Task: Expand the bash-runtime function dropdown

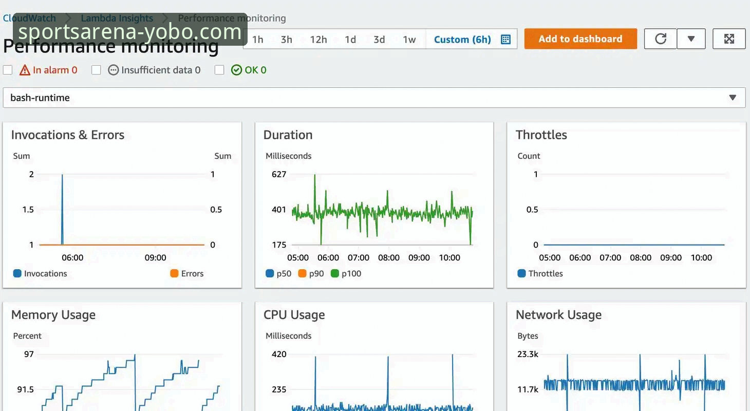Action: 733,98
